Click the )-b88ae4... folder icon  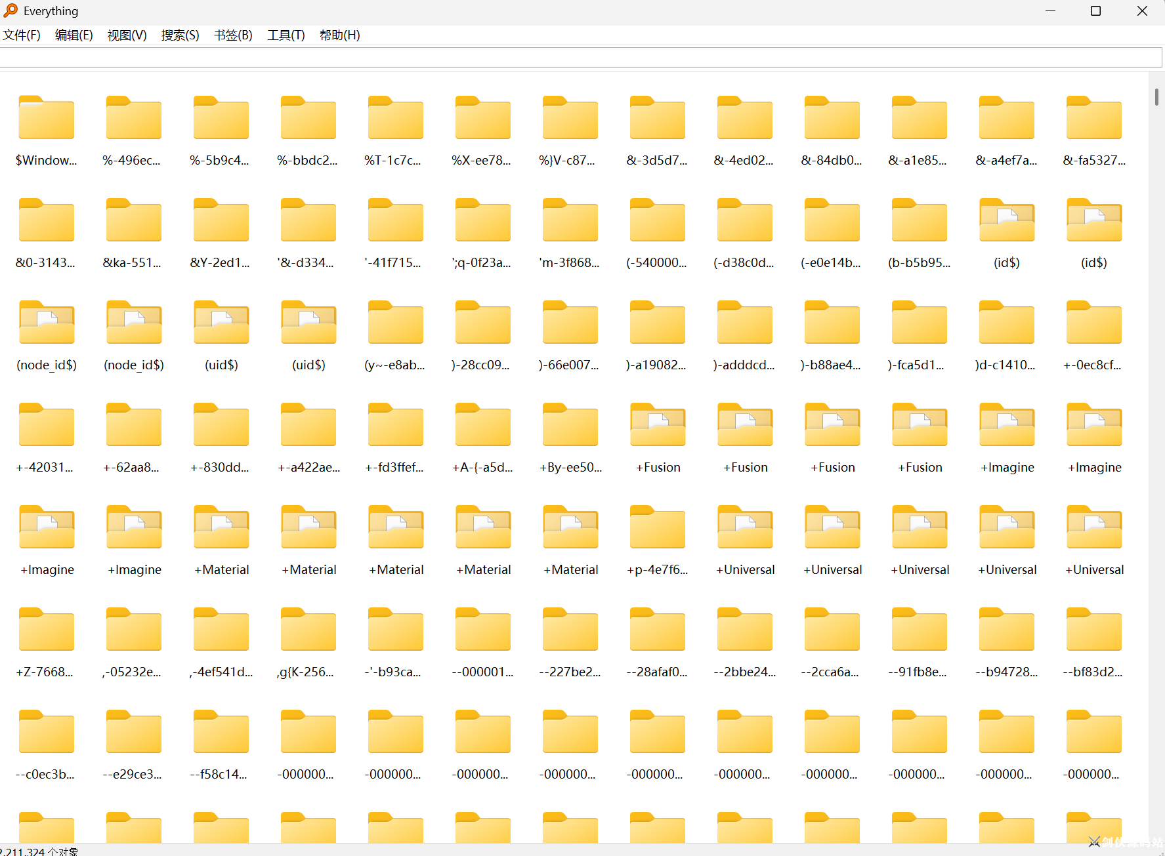click(832, 323)
